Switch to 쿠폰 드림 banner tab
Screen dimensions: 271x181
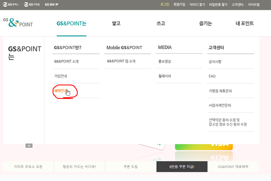131,167
